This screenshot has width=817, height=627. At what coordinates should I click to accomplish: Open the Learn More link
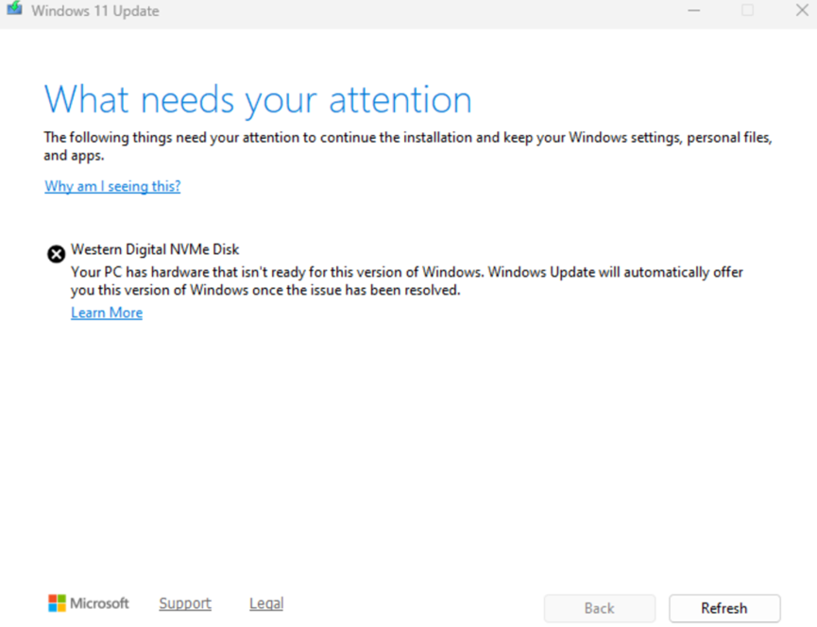107,313
